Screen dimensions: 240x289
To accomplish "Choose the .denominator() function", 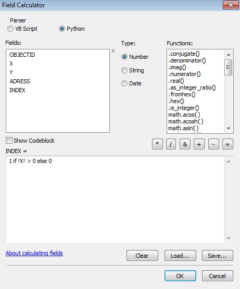I will pyautogui.click(x=187, y=60).
